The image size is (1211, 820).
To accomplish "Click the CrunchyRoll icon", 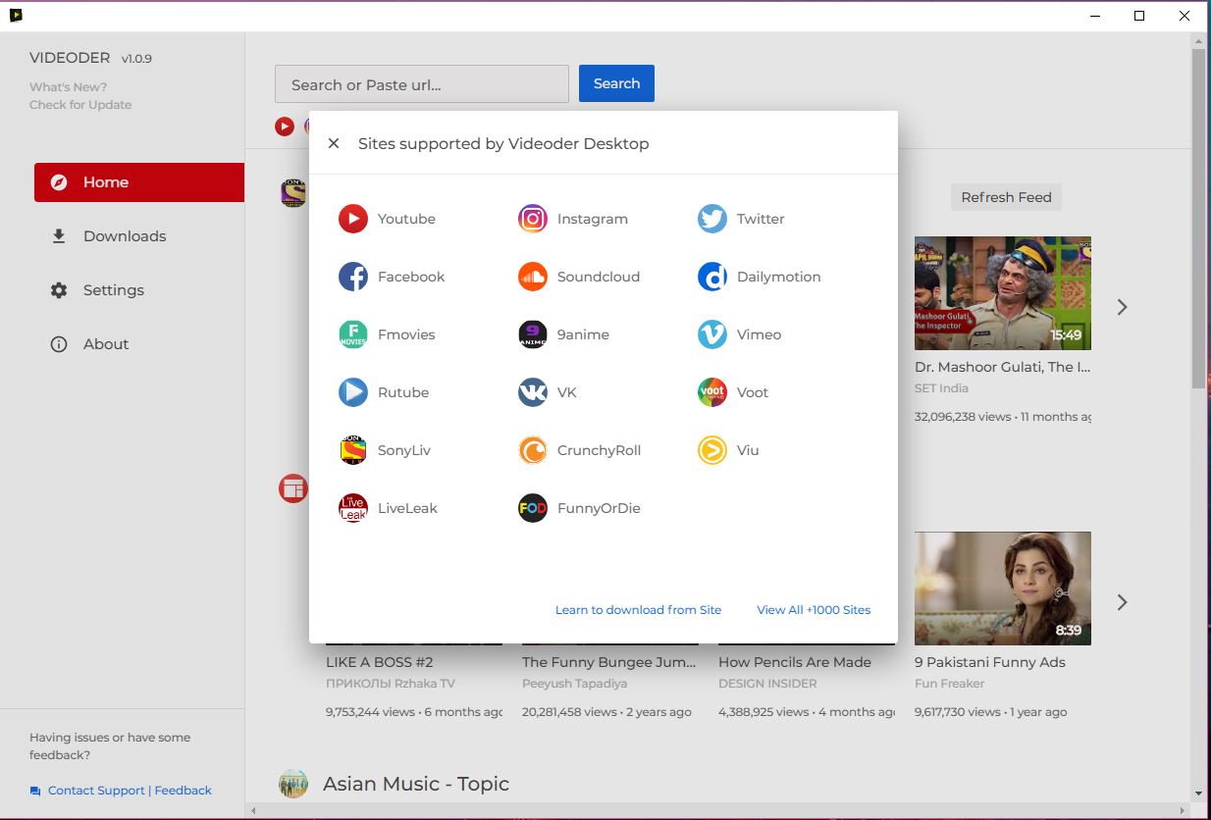I will click(532, 450).
